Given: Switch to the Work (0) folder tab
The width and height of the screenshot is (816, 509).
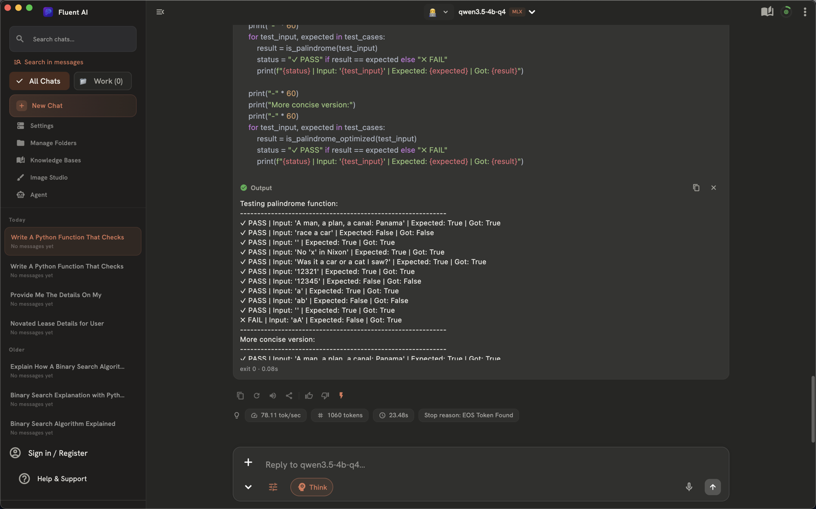Looking at the screenshot, I should click(103, 81).
